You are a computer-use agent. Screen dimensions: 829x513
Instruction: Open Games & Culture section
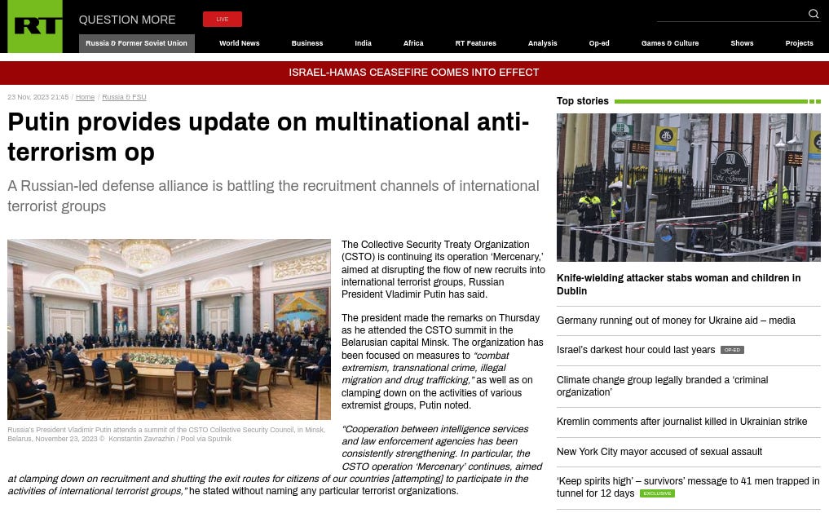point(670,43)
